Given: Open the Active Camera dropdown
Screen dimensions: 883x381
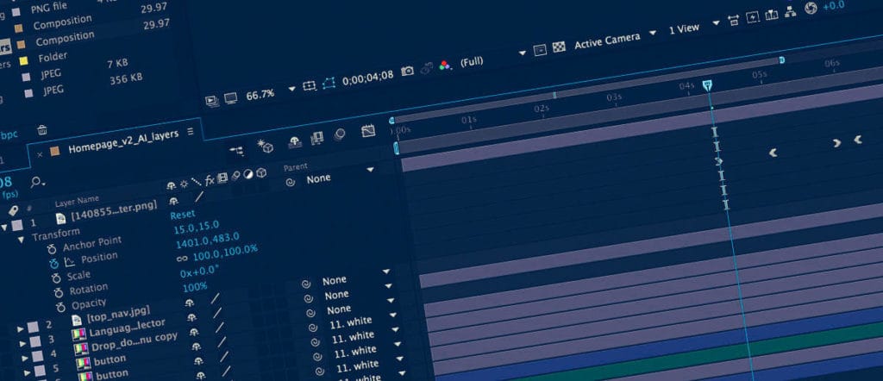Looking at the screenshot, I should tap(653, 33).
